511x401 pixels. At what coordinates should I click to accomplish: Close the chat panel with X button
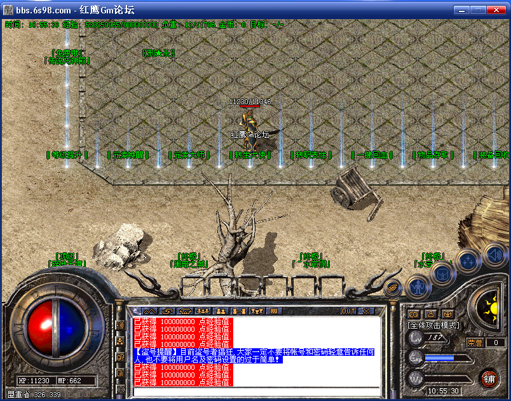pos(365,311)
